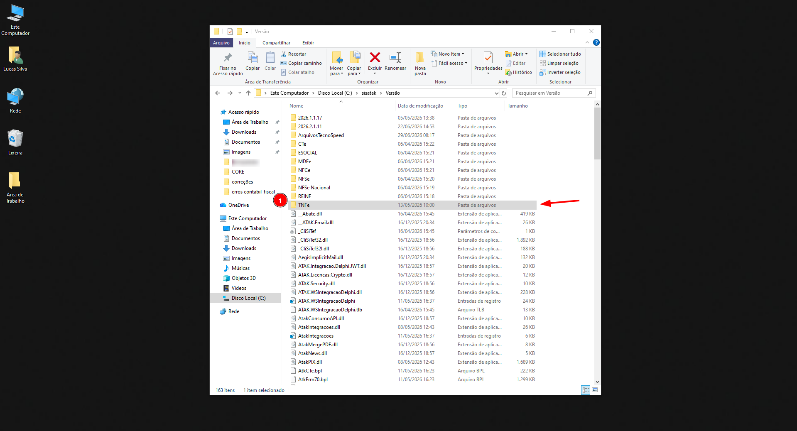Click Limpar seleção
Viewport: 797px width, 431px height.
pyautogui.click(x=559, y=63)
